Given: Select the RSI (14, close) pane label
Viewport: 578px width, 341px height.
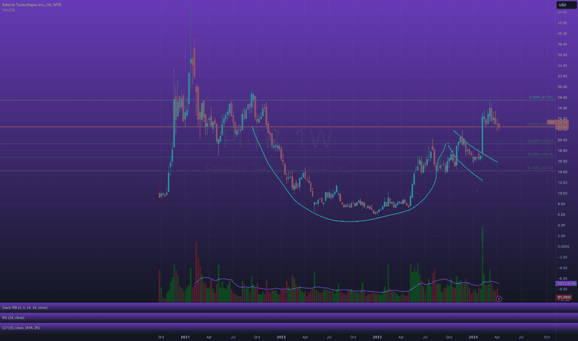Looking at the screenshot, I should click(13, 317).
